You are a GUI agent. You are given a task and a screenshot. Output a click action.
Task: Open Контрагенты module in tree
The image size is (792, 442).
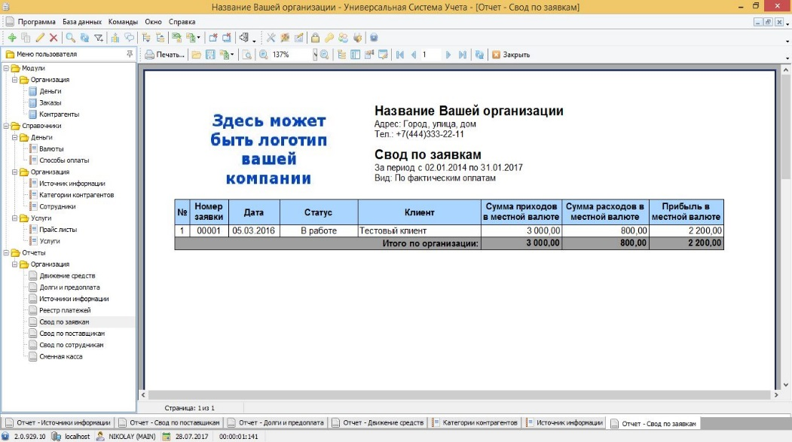pyautogui.click(x=59, y=114)
